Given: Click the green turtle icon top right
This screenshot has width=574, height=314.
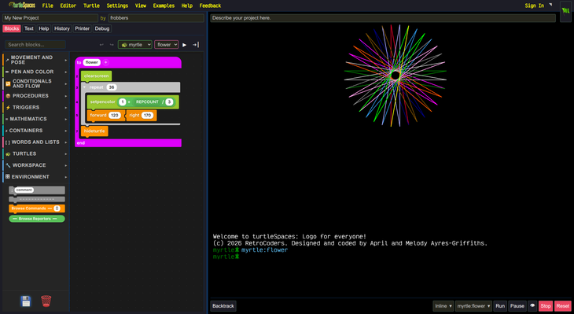Looking at the screenshot, I should [565, 10].
